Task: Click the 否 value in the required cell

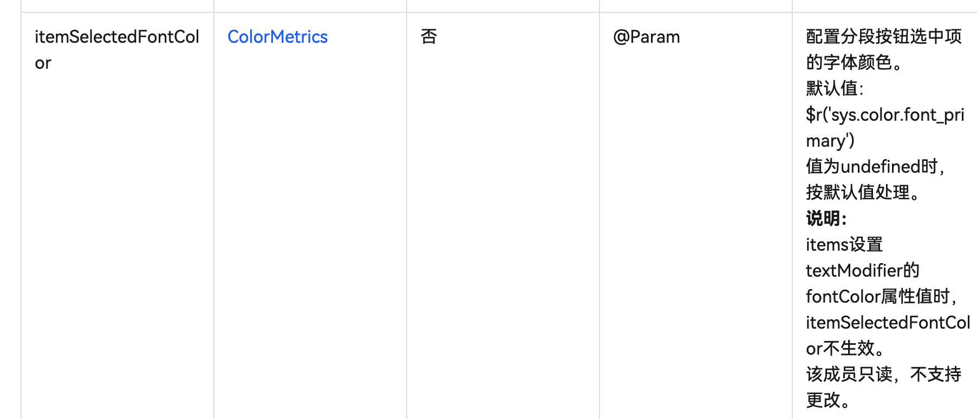Action: click(x=429, y=37)
